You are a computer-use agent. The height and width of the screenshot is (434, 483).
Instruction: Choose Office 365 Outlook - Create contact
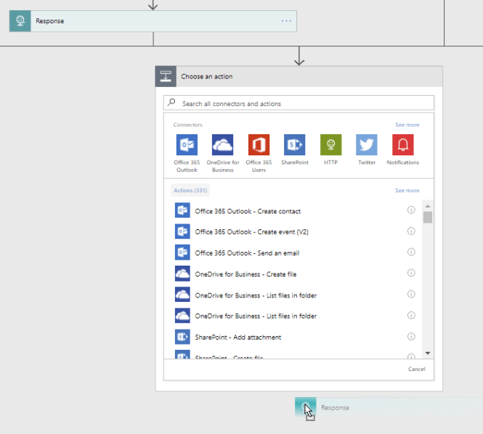pos(248,211)
